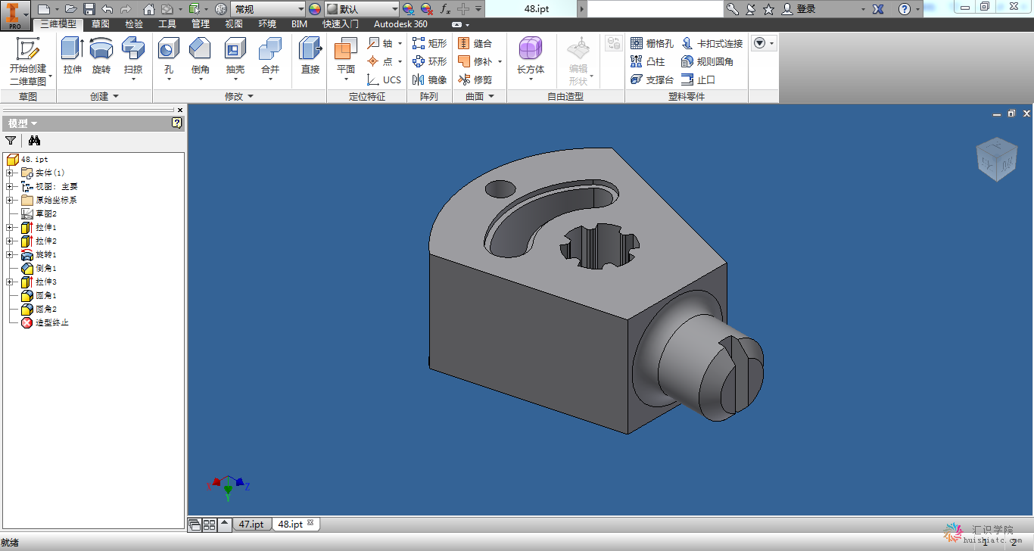Click the Undo arrow
1034x551 pixels.
[107, 9]
